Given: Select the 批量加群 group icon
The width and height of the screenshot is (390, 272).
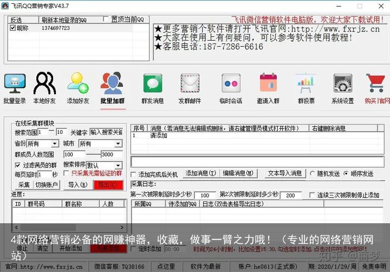Looking at the screenshot, I should pyautogui.click(x=112, y=83).
